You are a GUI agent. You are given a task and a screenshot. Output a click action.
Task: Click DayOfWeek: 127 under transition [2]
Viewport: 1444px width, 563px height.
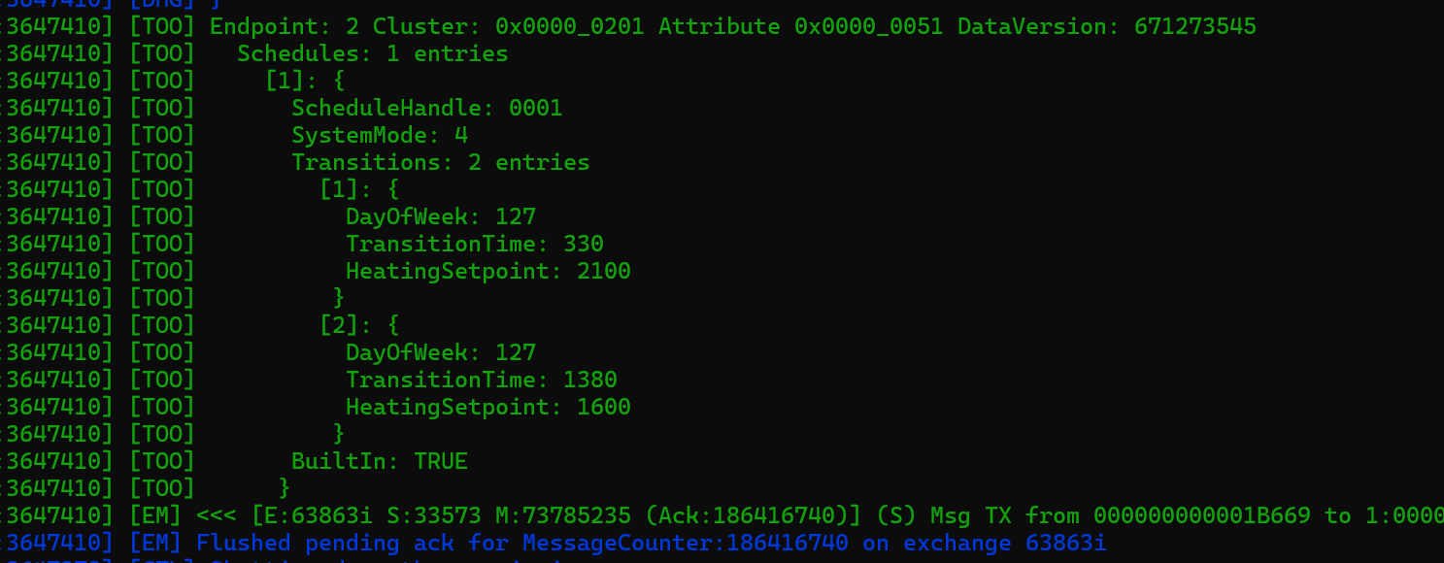[x=440, y=352]
